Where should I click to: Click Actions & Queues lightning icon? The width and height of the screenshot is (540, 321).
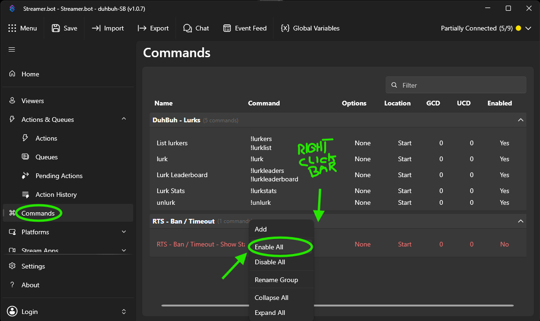click(x=12, y=119)
